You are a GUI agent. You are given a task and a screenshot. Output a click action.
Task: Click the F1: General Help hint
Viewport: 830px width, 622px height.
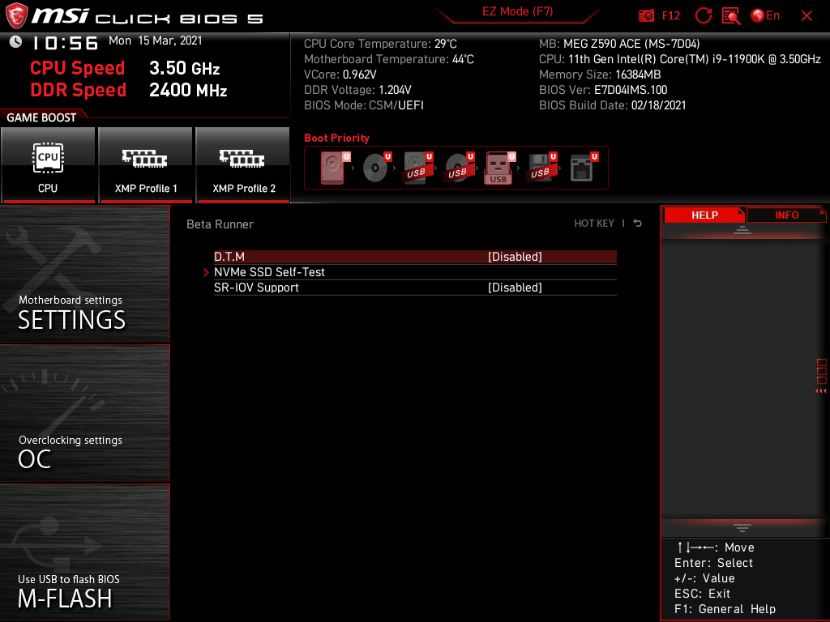pos(725,609)
